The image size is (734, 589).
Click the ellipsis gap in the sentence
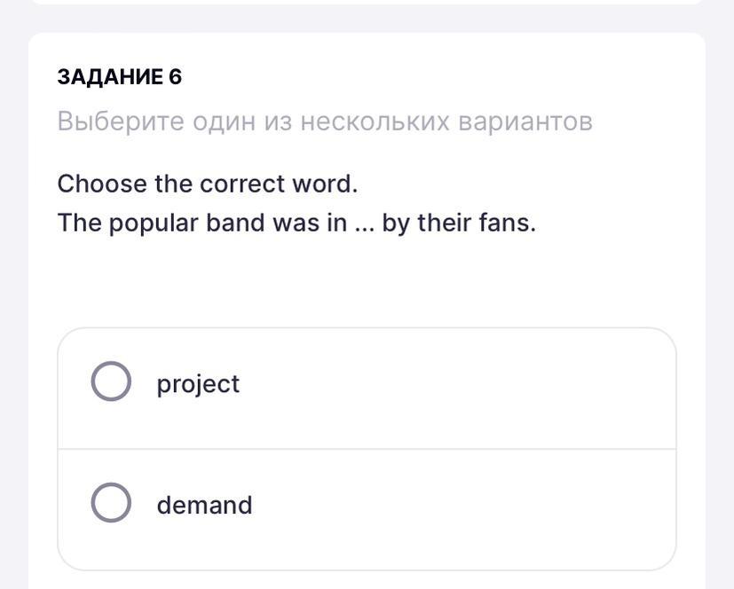click(x=364, y=224)
